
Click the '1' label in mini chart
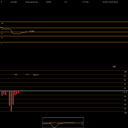pos(82,121)
